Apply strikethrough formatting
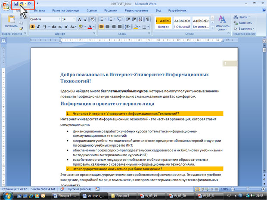 pyautogui.click(x=54, y=27)
